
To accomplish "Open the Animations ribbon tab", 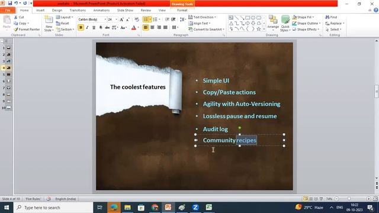I will [101, 10].
